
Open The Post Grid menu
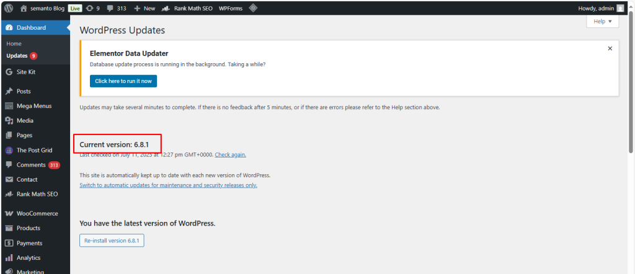click(x=33, y=150)
